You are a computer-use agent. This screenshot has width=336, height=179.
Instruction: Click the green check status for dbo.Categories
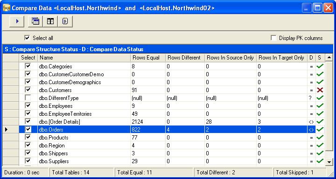click(320, 66)
